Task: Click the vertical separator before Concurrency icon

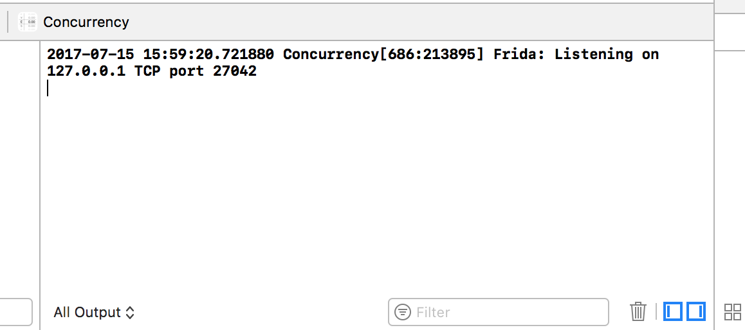Action: (8, 22)
